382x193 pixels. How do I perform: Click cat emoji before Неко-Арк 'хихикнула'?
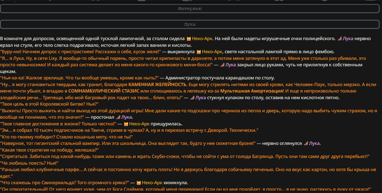point(138,183)
